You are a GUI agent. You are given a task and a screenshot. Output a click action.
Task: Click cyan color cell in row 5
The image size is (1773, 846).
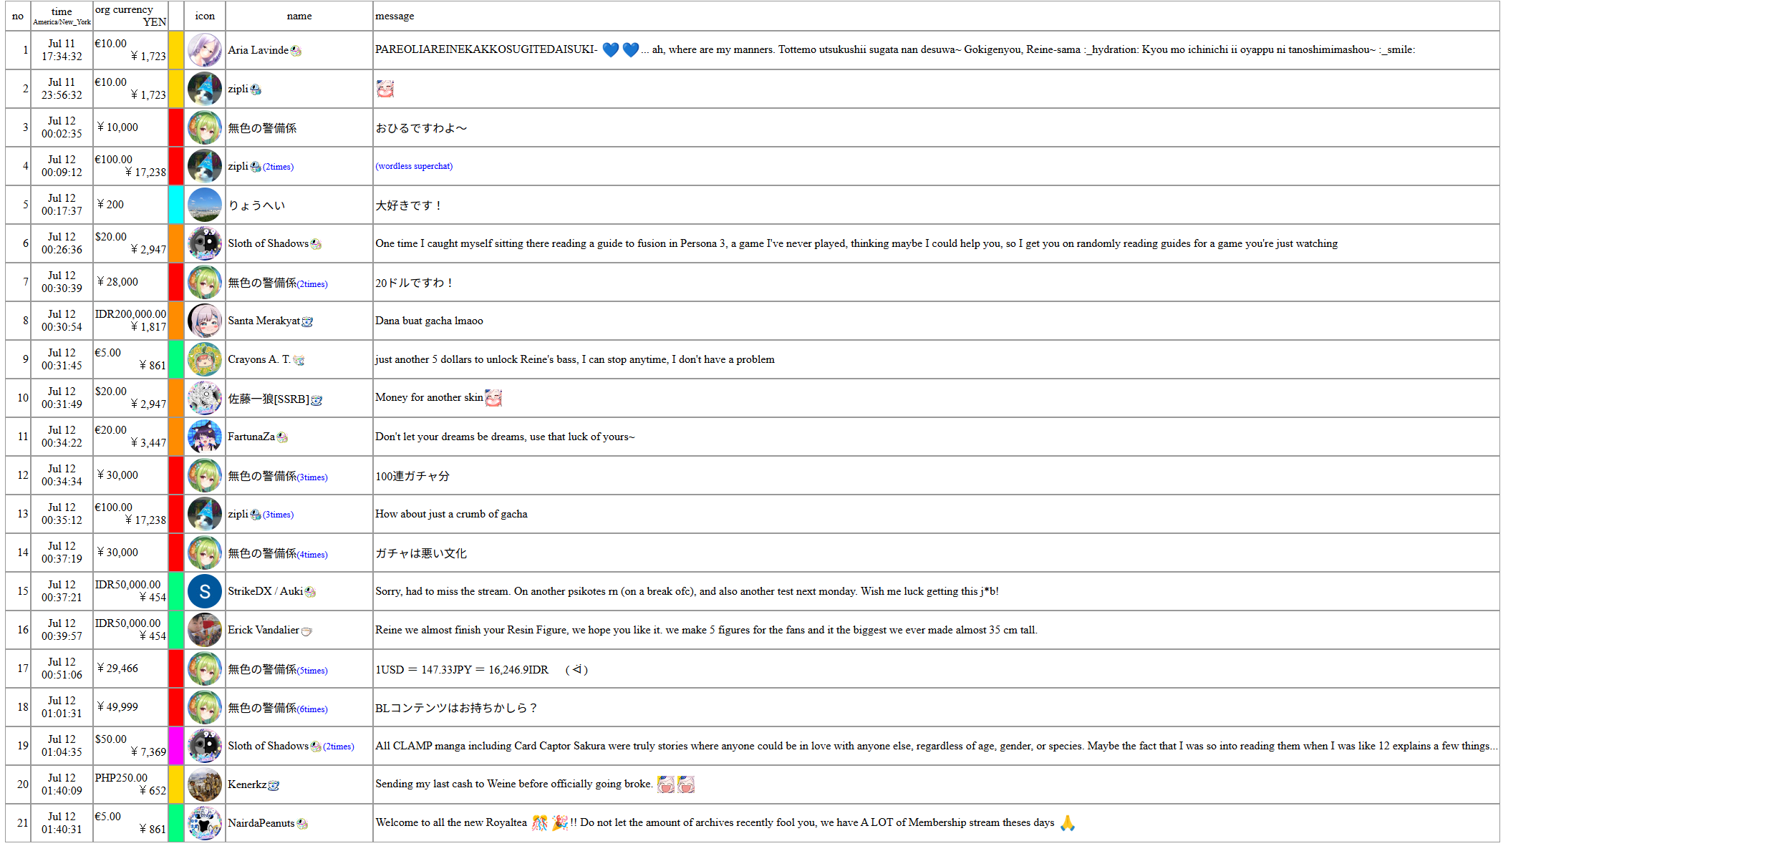point(175,205)
